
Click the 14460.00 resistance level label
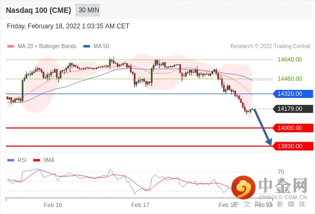(x=290, y=79)
